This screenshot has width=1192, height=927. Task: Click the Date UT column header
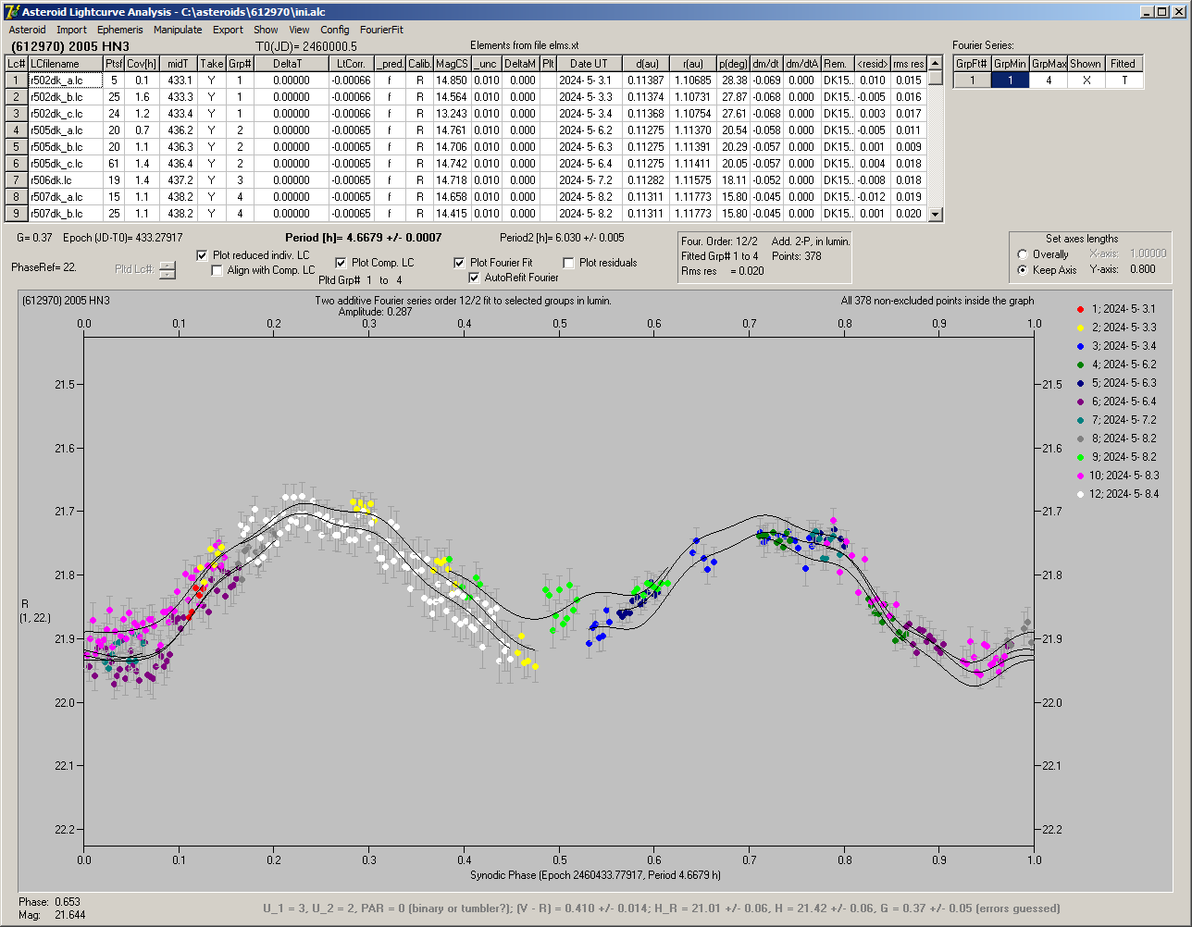(589, 64)
